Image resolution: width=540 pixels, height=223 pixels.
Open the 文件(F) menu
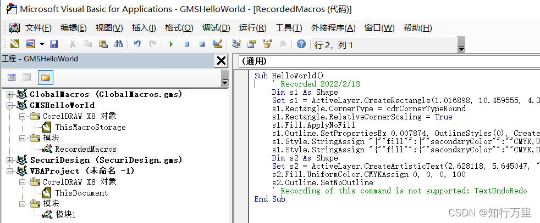coord(38,28)
